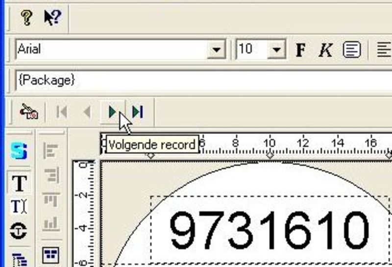Image resolution: width=392 pixels, height=267 pixels.
Task: Click the {Package} content input field
Action: (x=196, y=80)
